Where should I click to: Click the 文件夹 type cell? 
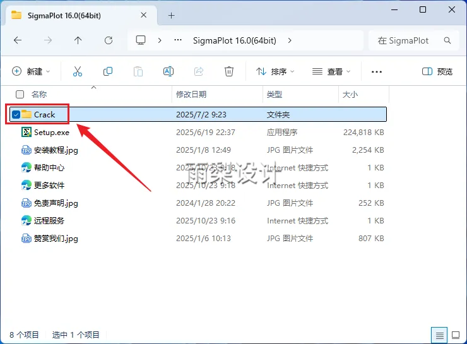(x=278, y=115)
